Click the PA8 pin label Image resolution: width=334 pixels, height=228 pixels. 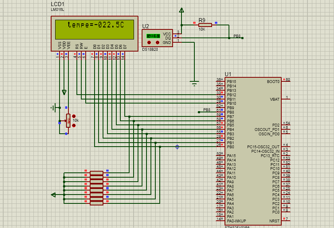coord(231,187)
